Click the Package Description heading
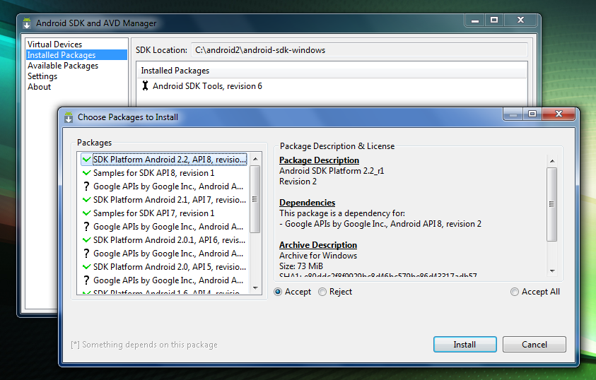The width and height of the screenshot is (596, 380). (319, 160)
